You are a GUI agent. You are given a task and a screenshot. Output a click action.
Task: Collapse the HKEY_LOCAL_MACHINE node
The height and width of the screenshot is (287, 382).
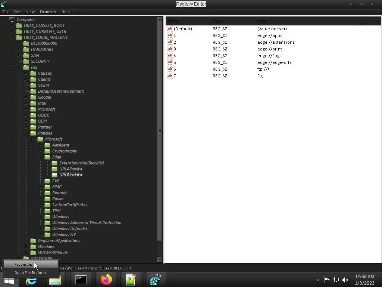tap(12, 37)
